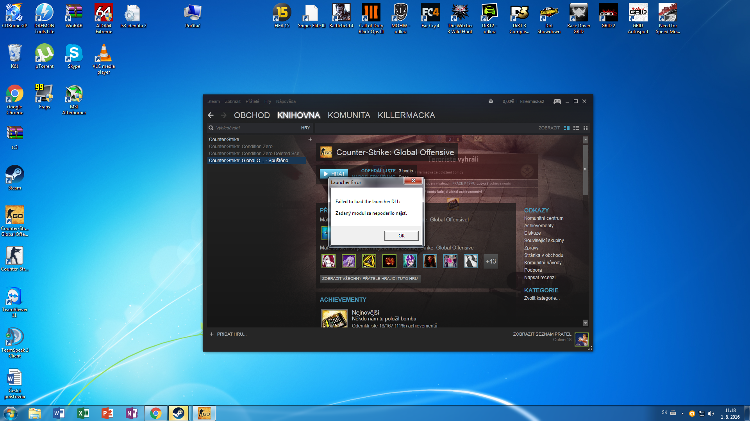Open The Witcher 3 Wild Hunt shortcut
This screenshot has height=421, width=750.
coord(460,18)
